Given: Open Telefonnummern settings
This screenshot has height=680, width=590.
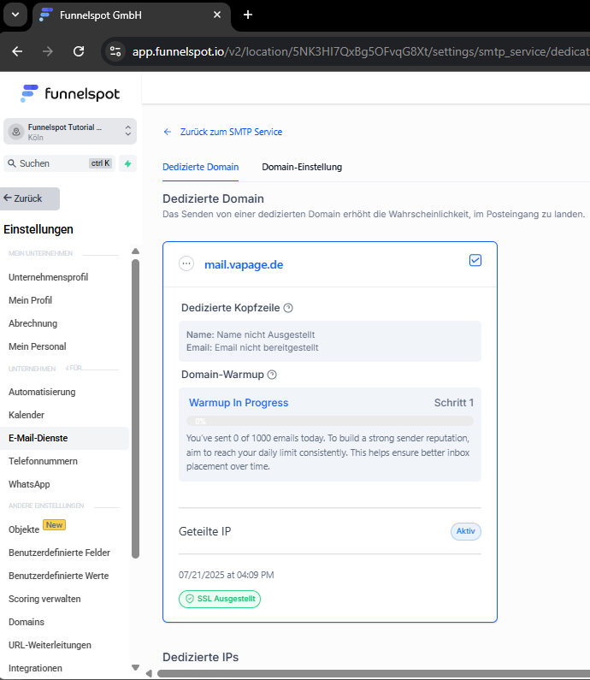Looking at the screenshot, I should (x=43, y=461).
